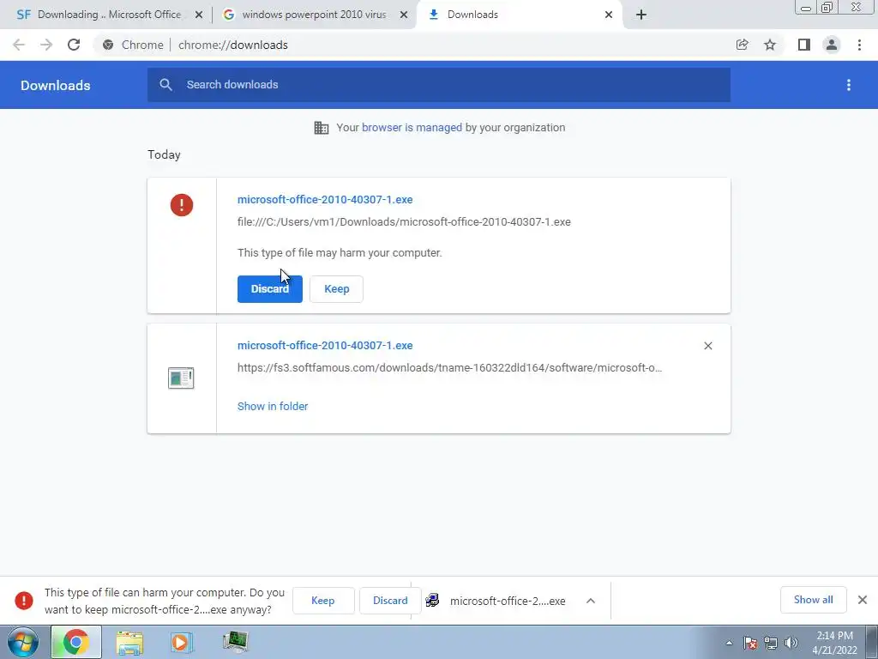Remove the completed download from list

point(707,346)
